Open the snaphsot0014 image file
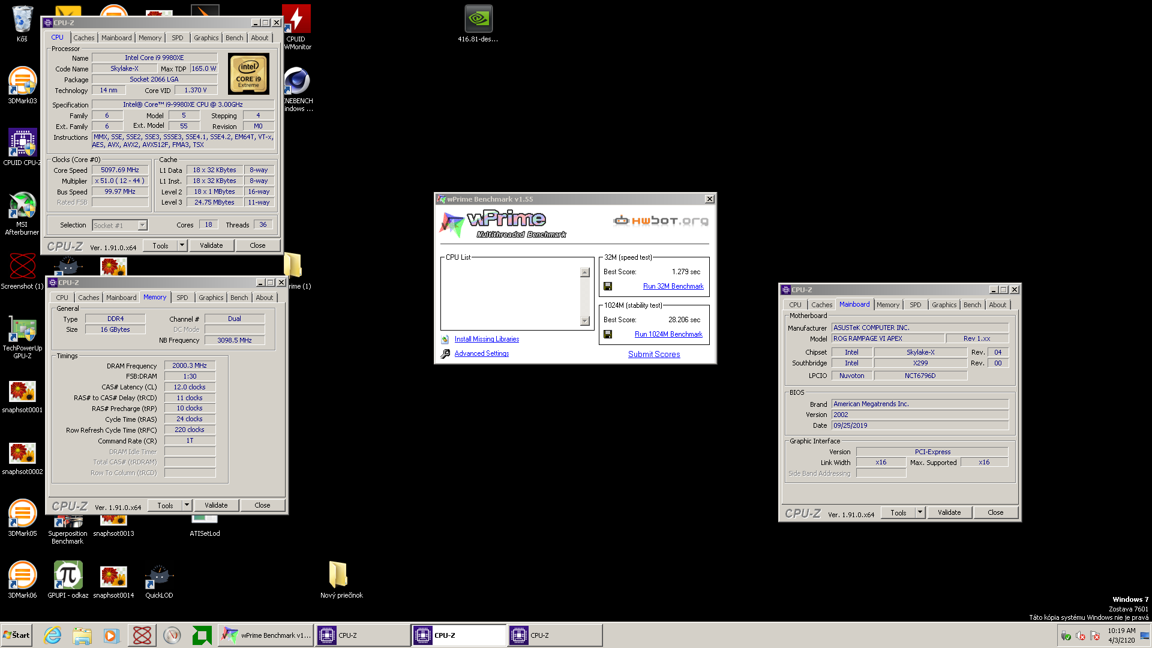 pos(113,580)
